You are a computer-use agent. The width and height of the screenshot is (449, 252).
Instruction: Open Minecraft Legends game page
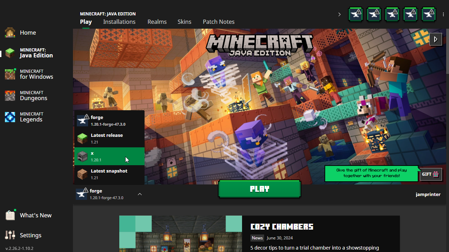31,117
